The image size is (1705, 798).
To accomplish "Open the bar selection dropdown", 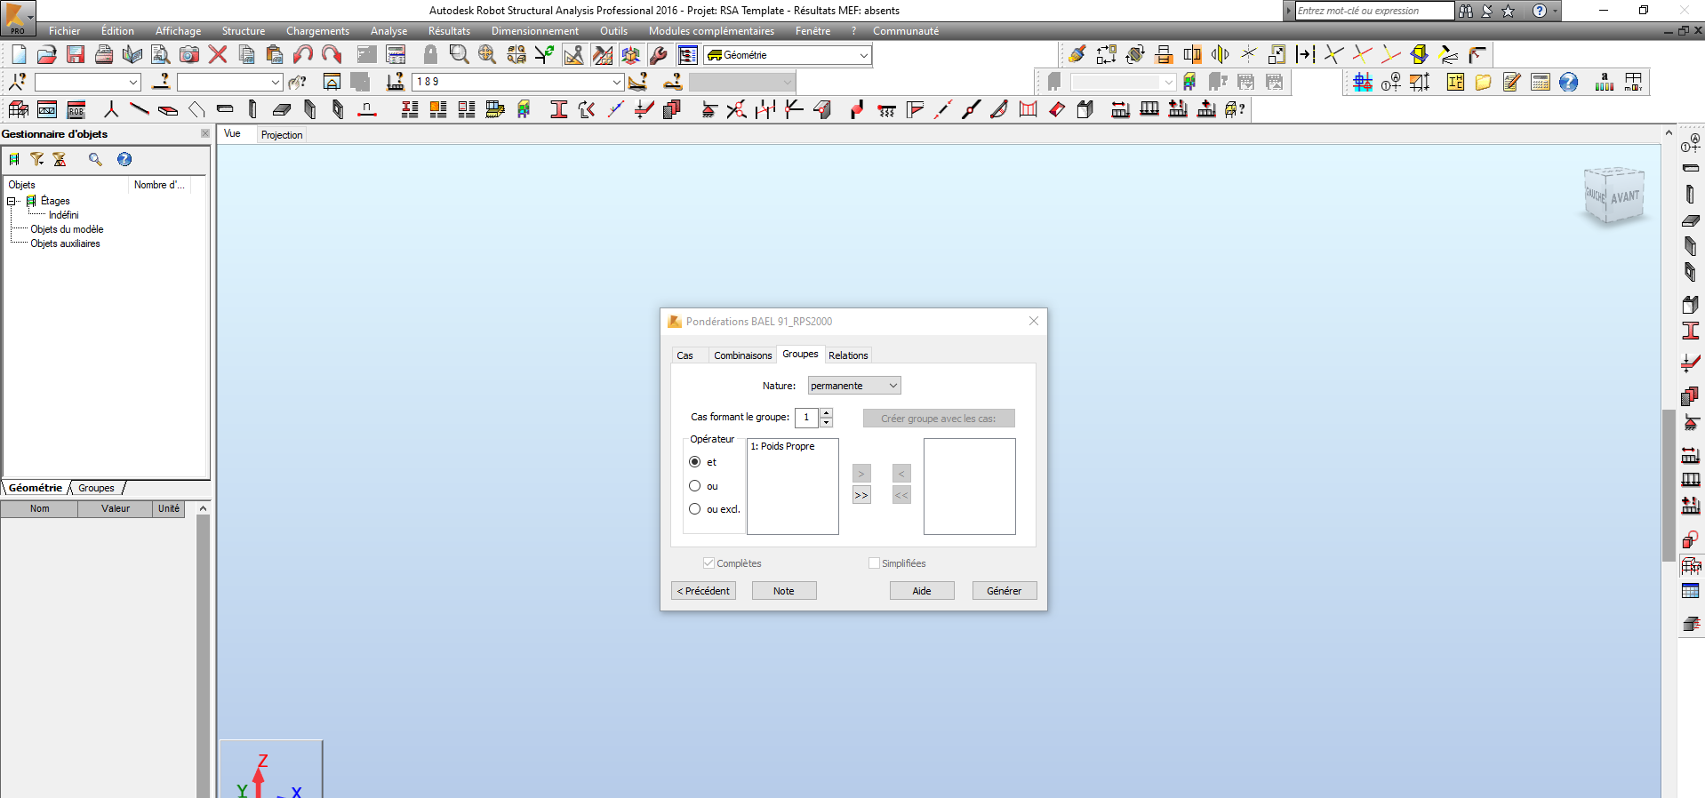I will coord(229,82).
